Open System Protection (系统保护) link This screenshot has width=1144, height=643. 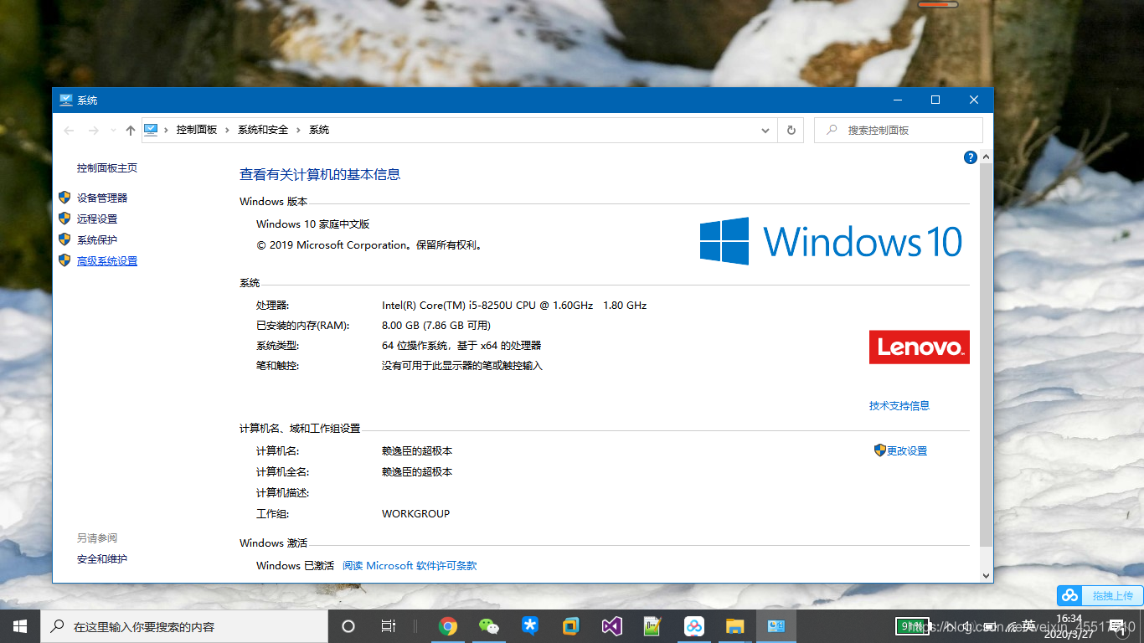(97, 240)
